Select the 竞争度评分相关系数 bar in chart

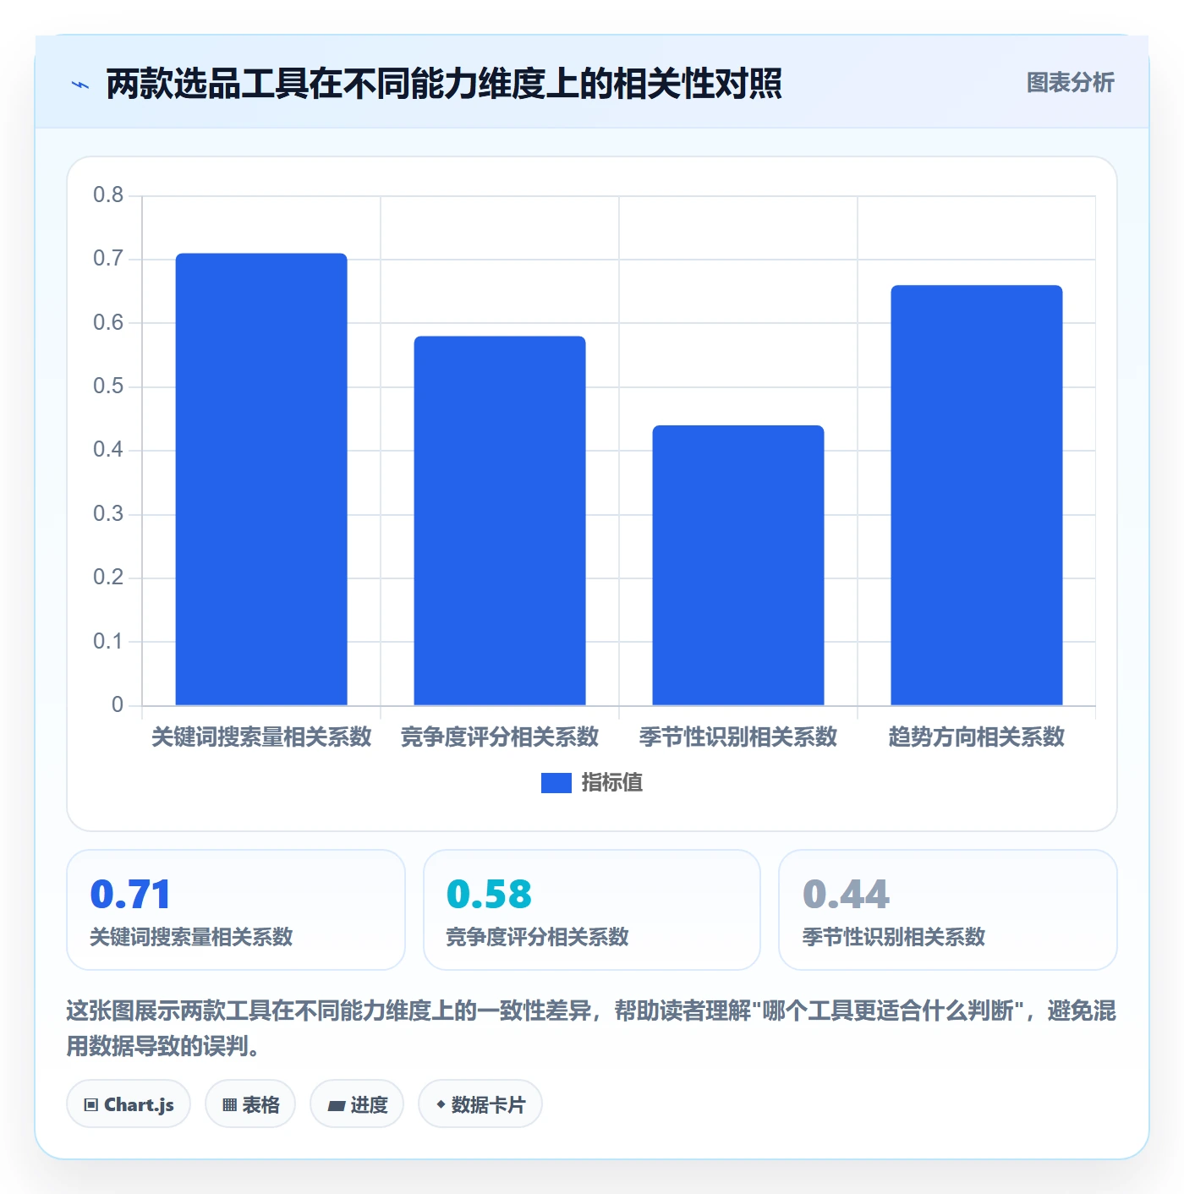pyautogui.click(x=500, y=520)
